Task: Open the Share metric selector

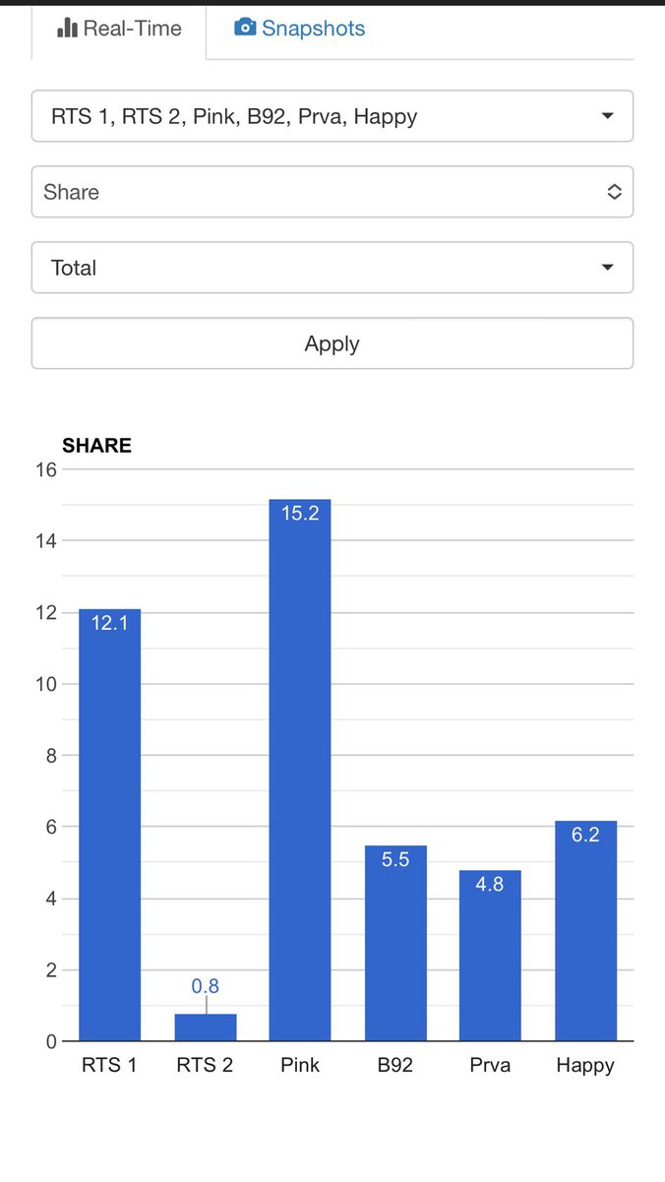Action: 332,192
